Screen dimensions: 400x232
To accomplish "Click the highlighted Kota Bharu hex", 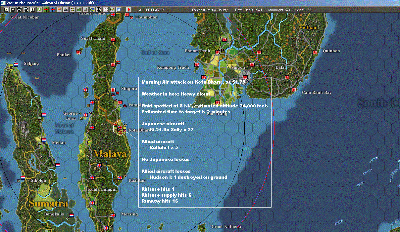I will [120, 128].
